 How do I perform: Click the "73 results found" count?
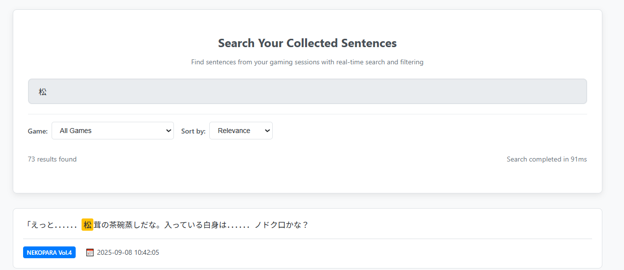coord(52,159)
